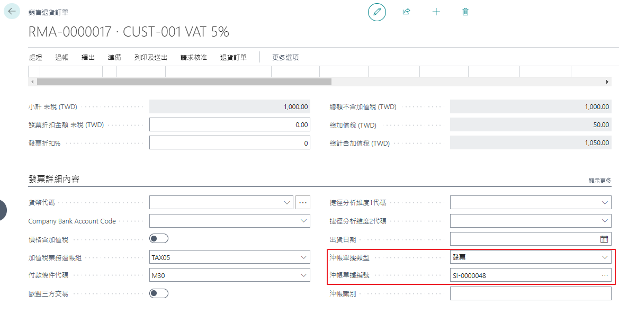Open the 請求核准 menu
This screenshot has height=313, width=619.
pos(194,57)
